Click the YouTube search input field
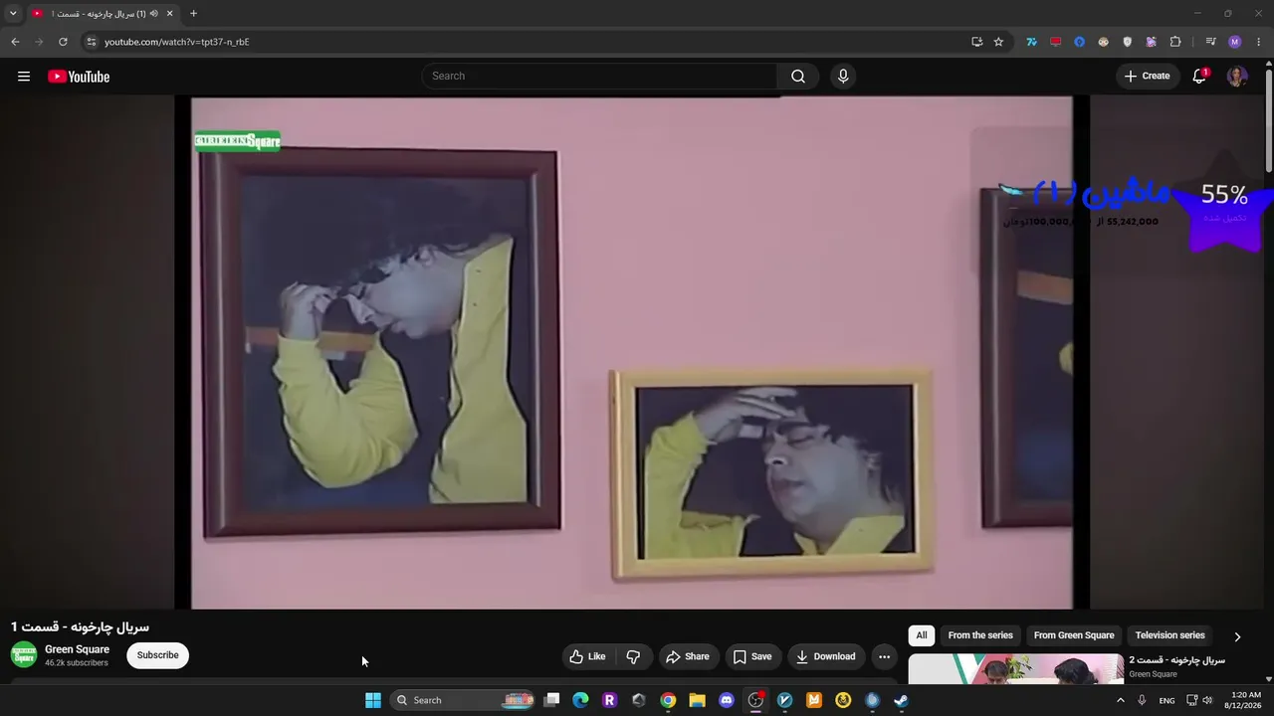Image resolution: width=1274 pixels, height=716 pixels. [x=600, y=77]
